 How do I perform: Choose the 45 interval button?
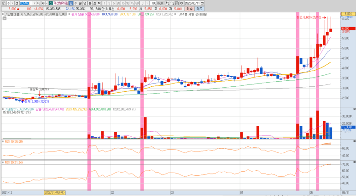click(132, 3)
